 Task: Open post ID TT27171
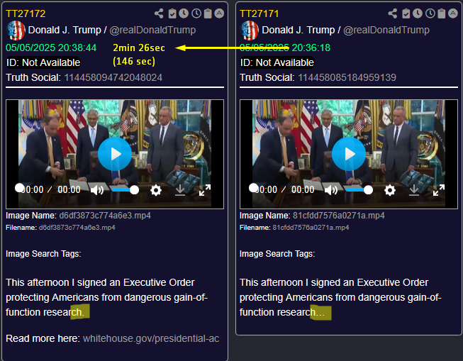260,13
